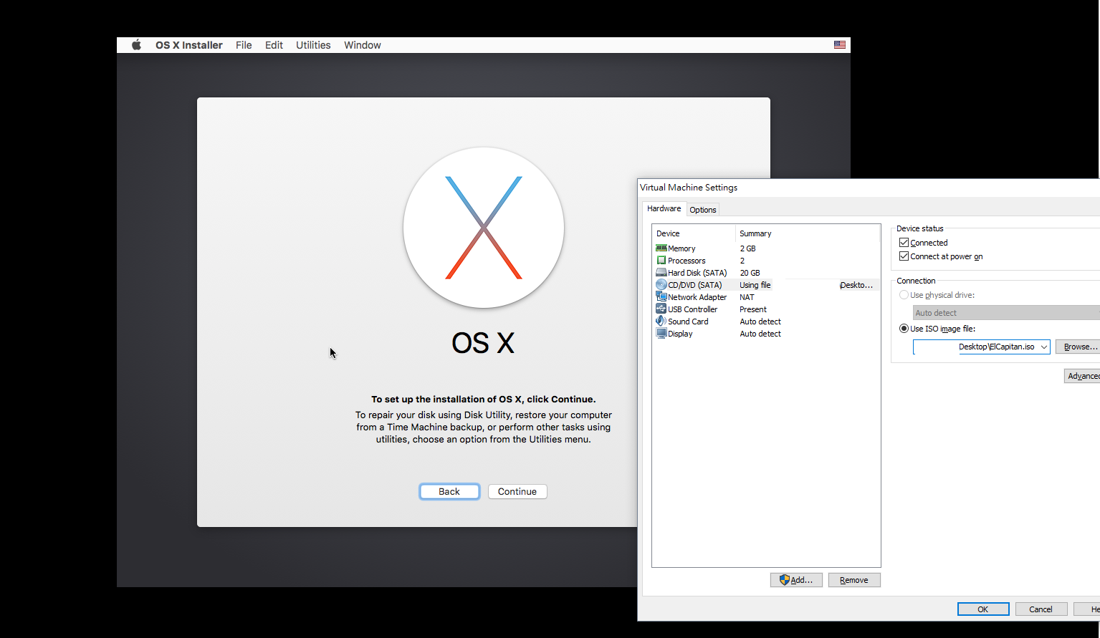Screen dimensions: 1100x638
Task: Expand the ISO image file path dropdown
Action: click(x=1044, y=347)
